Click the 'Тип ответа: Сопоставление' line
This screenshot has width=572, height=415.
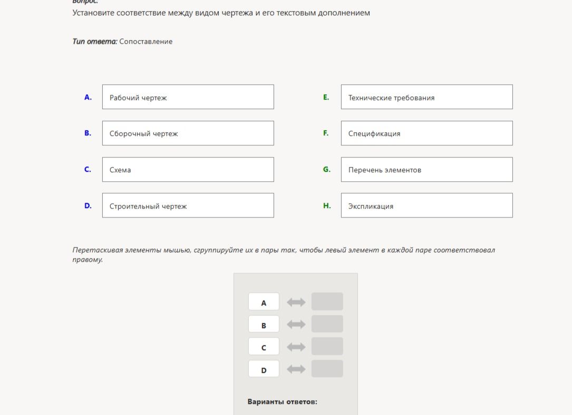pyautogui.click(x=122, y=41)
